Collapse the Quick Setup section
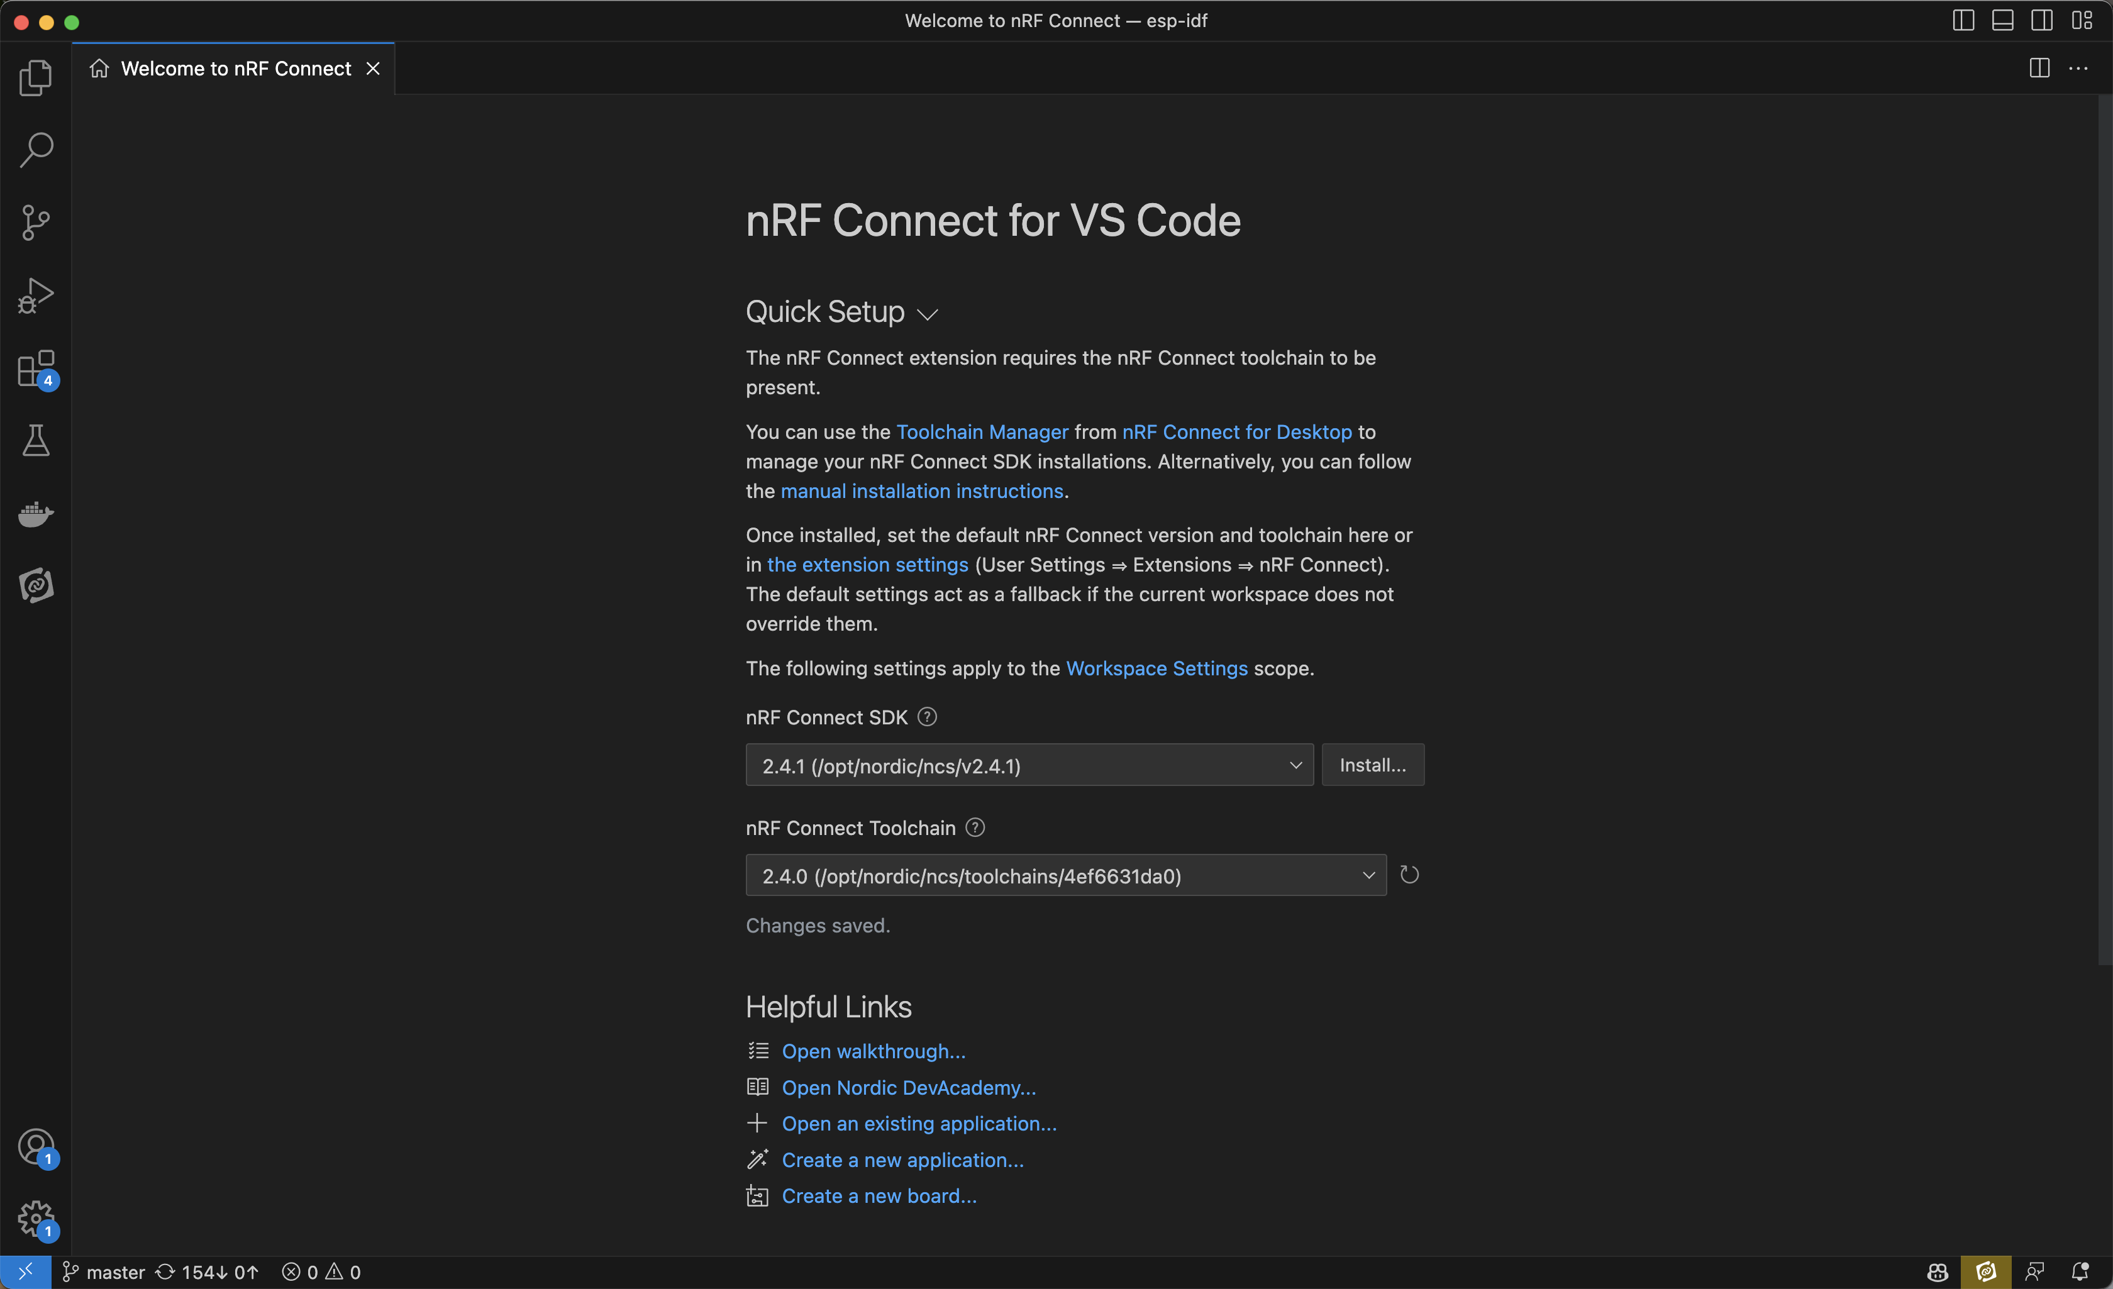 tap(841, 312)
